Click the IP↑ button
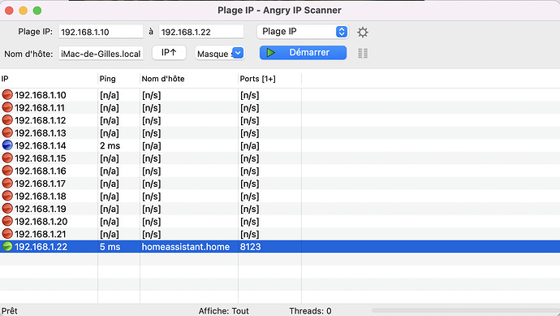560x316 pixels. [x=169, y=53]
